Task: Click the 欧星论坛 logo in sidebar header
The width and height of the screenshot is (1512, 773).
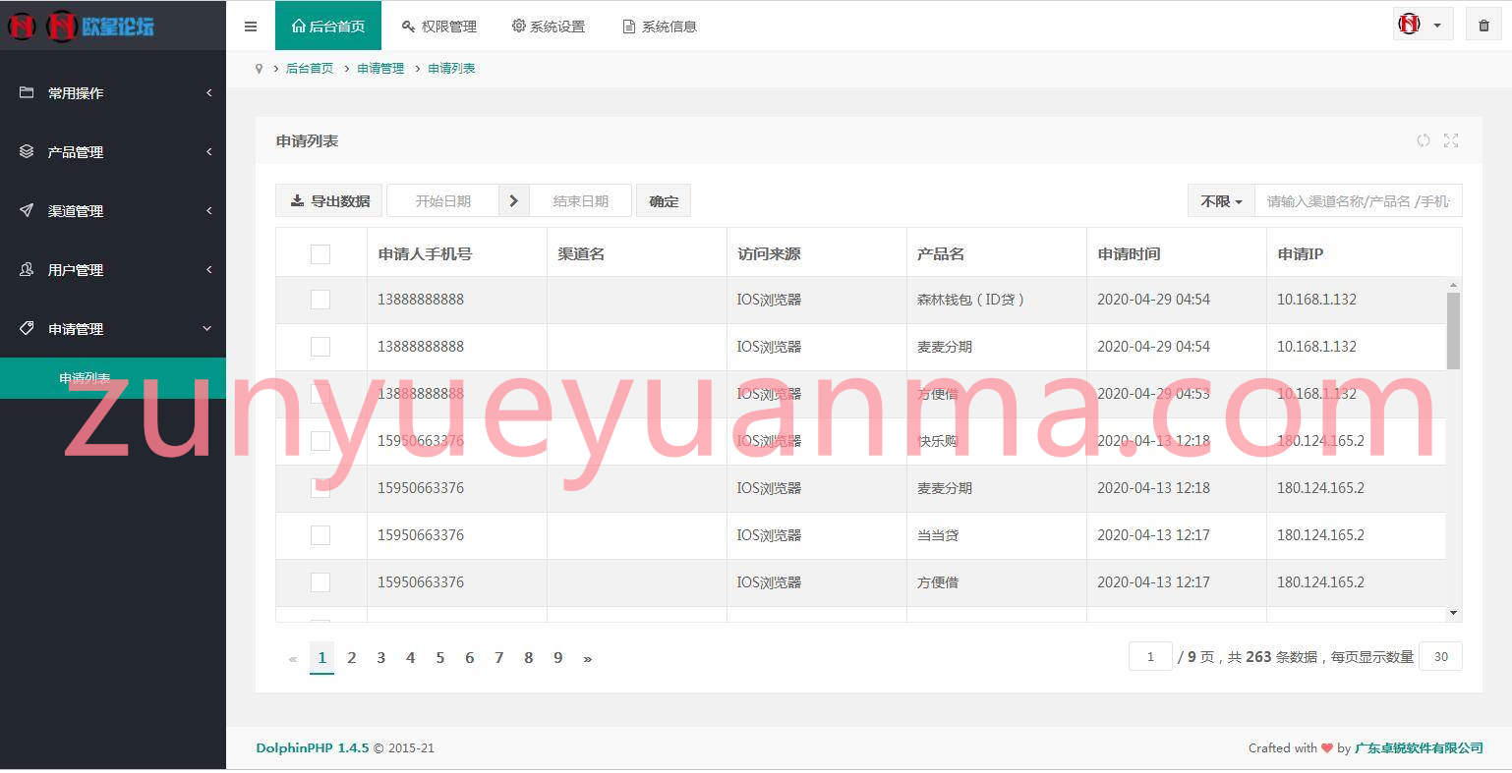Action: (82, 26)
